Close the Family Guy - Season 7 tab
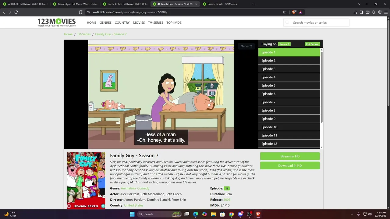Image resolution: width=390 pixels, height=219 pixels. point(196,4)
